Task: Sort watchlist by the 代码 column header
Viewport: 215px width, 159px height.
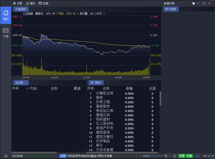Action: click(32, 88)
